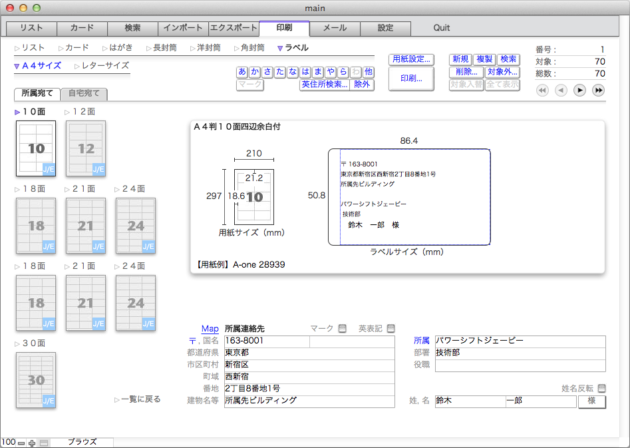Go to the last record arrow
Viewport: 630px width, 448px height.
[x=598, y=91]
